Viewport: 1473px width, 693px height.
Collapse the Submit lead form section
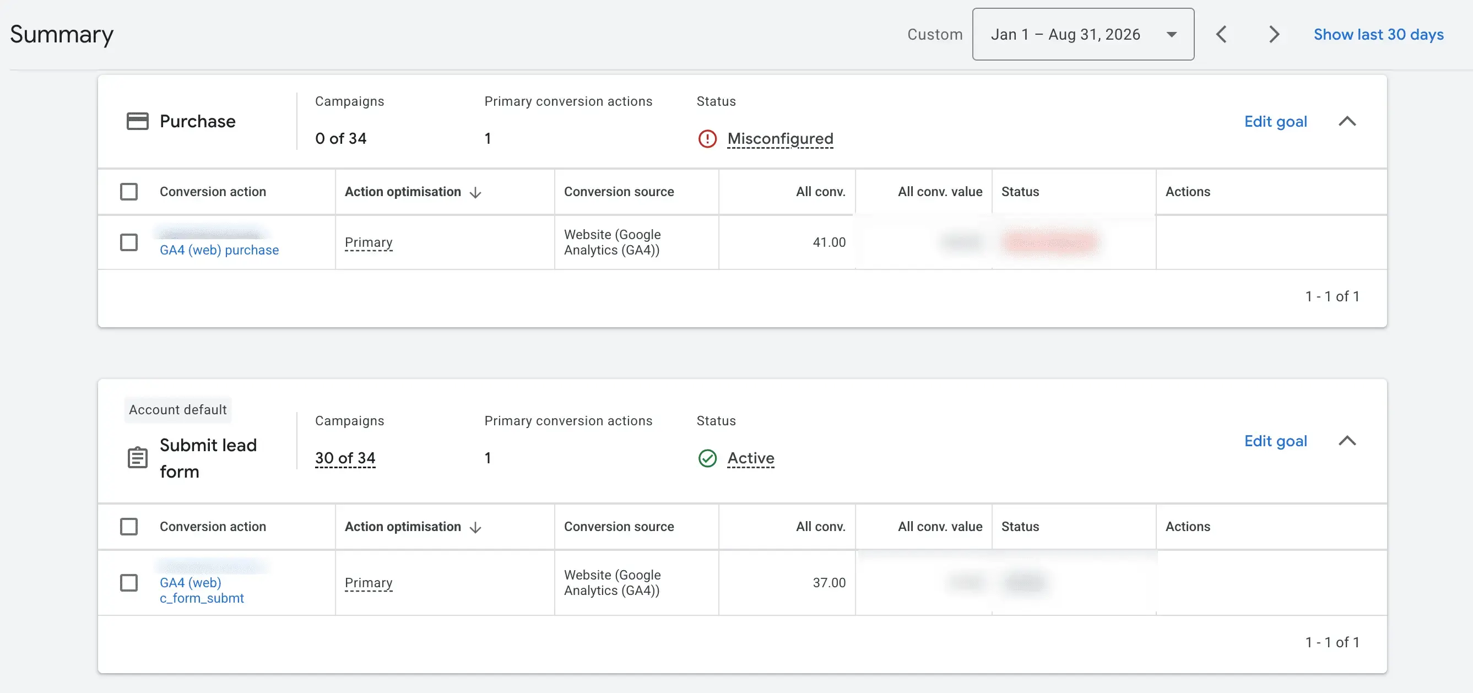pyautogui.click(x=1347, y=441)
